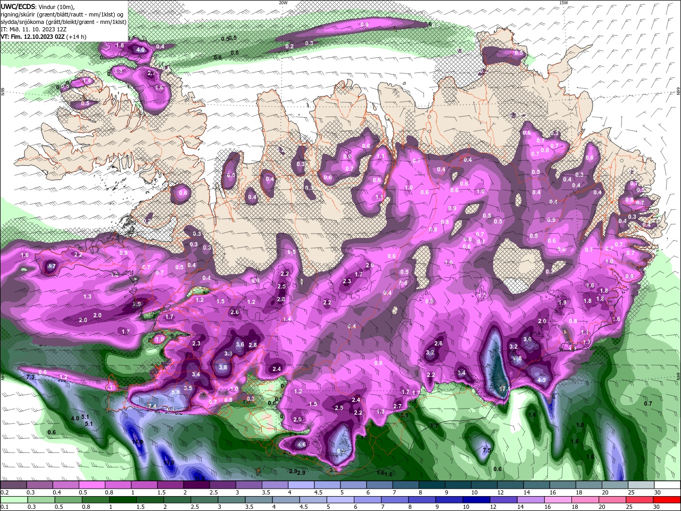
Task: Click the "5.0" precipitation value on the map
Action: tap(176, 392)
